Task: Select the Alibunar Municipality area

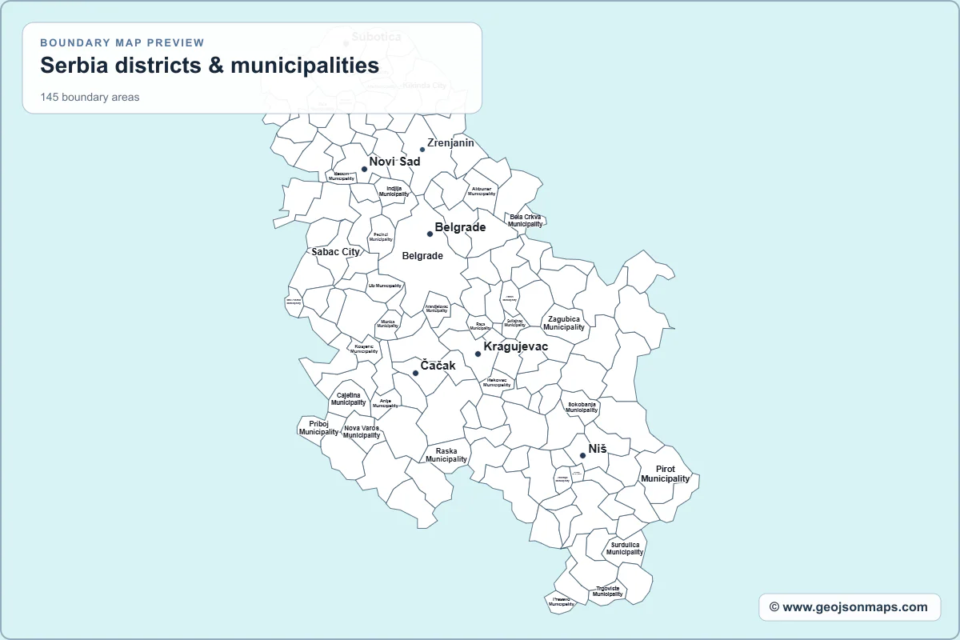Action: [482, 191]
